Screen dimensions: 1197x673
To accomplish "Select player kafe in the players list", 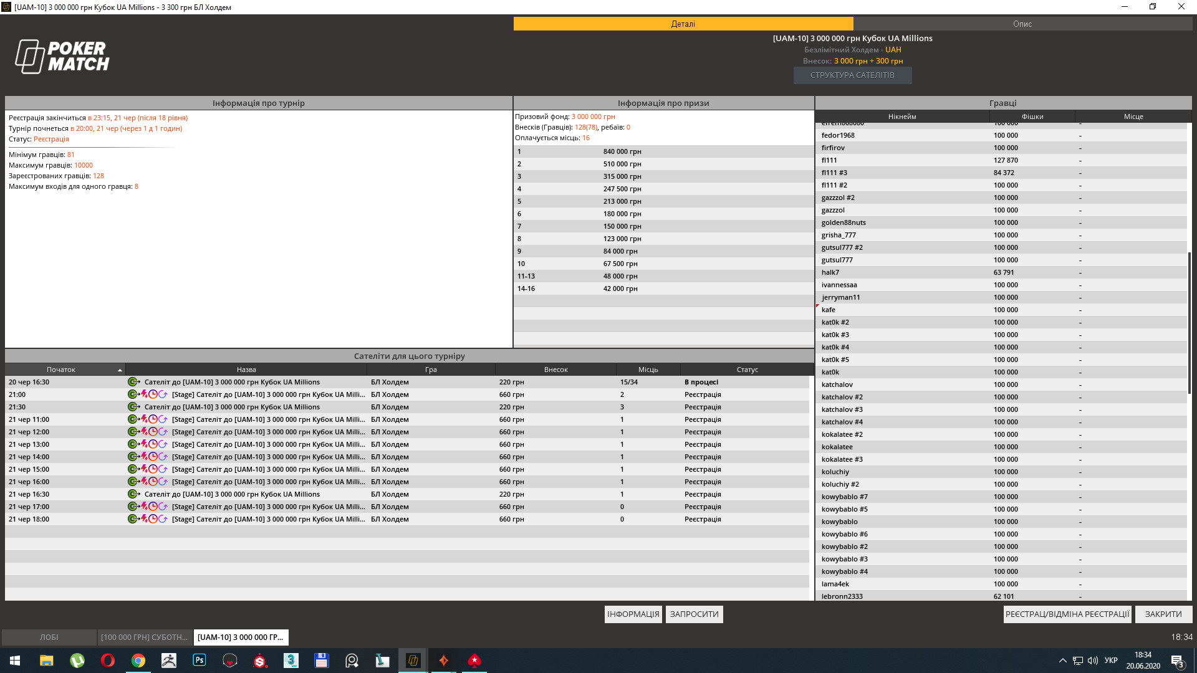I will click(x=1001, y=310).
